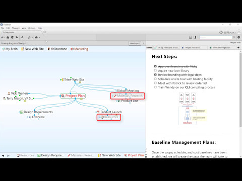Open the timeline clock icon

238,37
